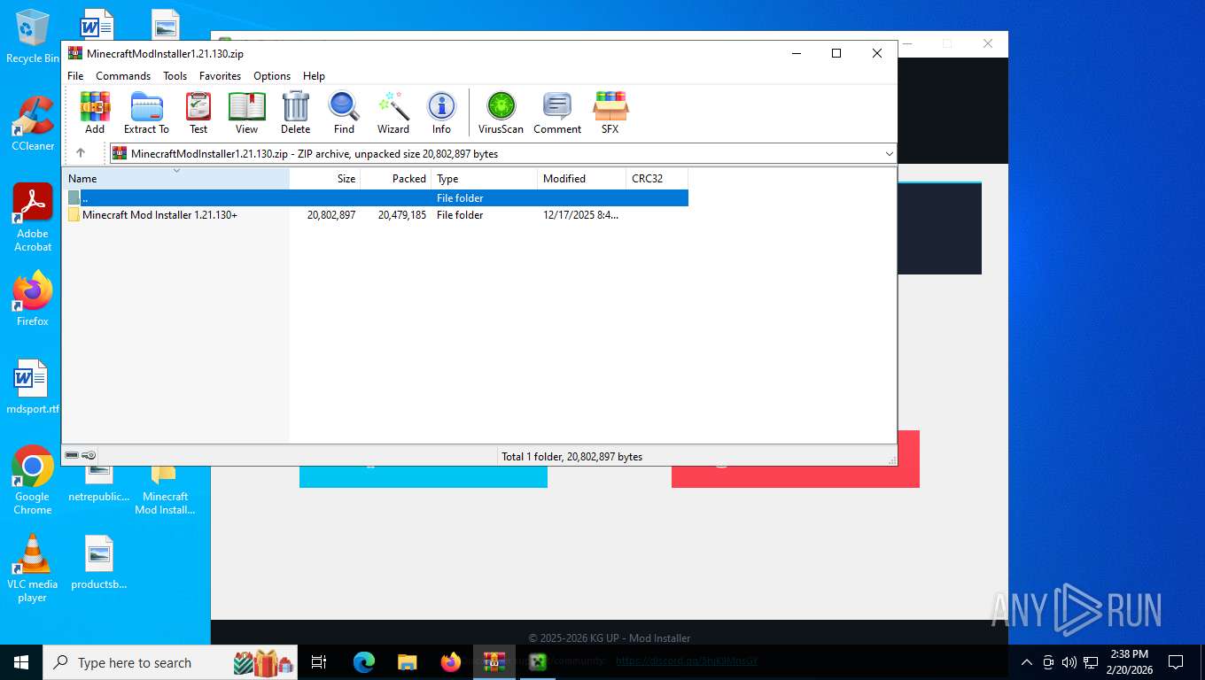1205x680 pixels.
Task: Click the drive icon in status bar
Action: pos(72,455)
